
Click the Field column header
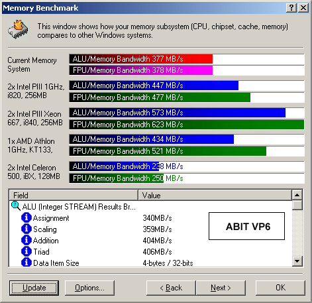(x=74, y=195)
